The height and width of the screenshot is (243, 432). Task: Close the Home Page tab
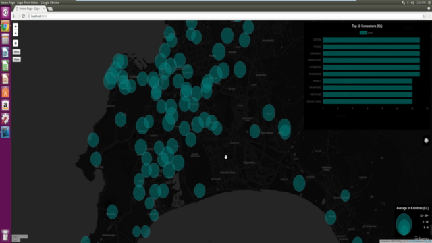(44, 9)
